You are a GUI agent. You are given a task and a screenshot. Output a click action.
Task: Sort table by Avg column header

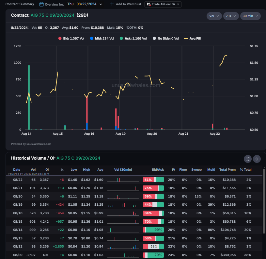(100, 170)
